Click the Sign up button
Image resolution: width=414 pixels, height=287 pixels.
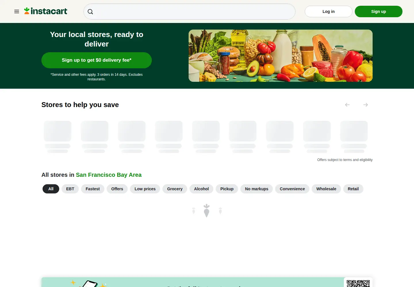[x=379, y=11]
